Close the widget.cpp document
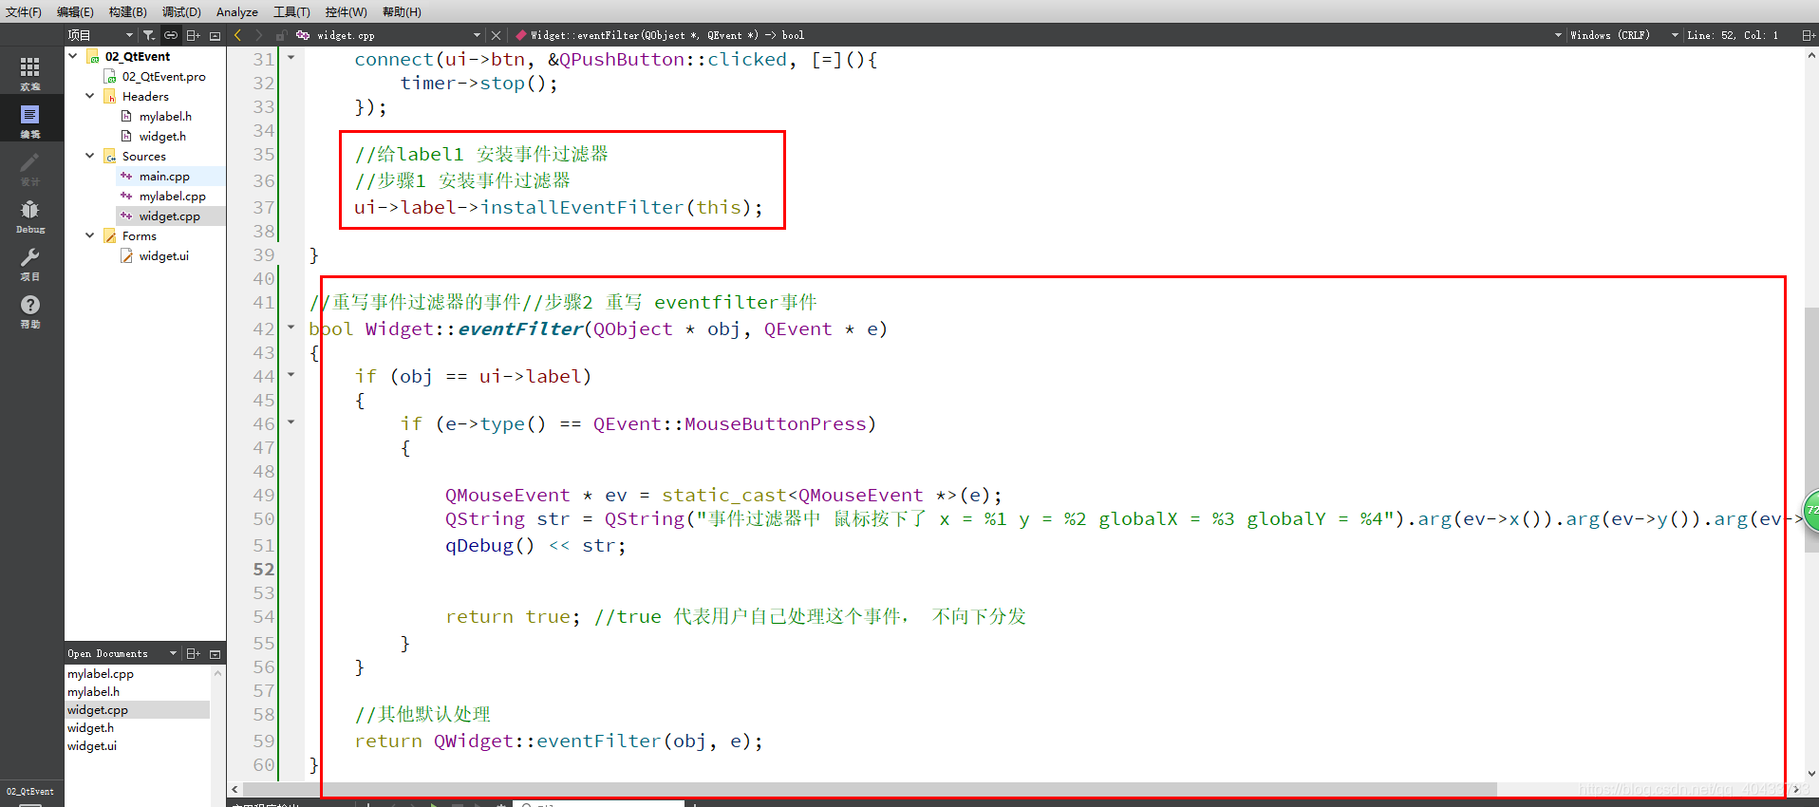The height and width of the screenshot is (807, 1819). [x=496, y=35]
